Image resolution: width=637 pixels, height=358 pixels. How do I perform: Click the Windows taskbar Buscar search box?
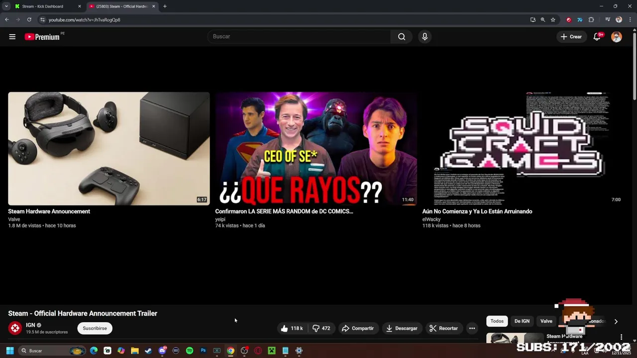[x=52, y=351]
